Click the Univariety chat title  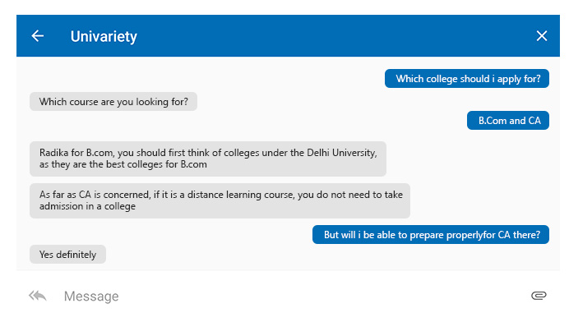[x=104, y=36]
